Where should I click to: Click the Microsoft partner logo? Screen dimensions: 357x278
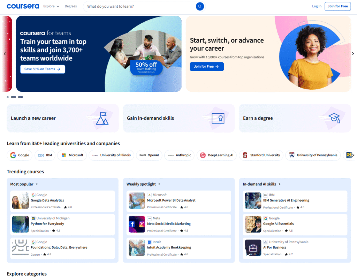pyautogui.click(x=72, y=155)
